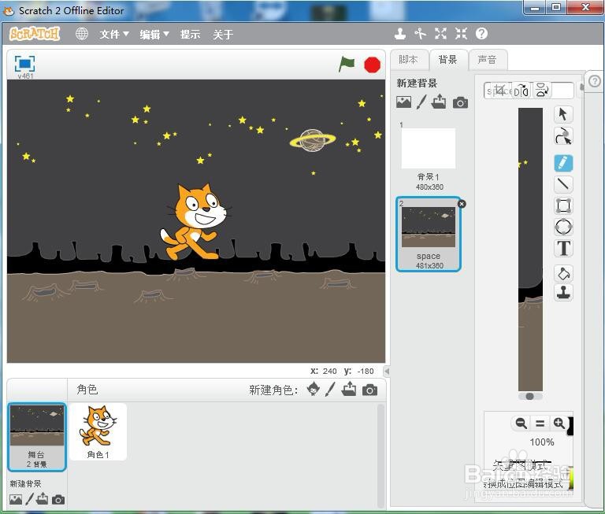
Task: Select the Rectangle tool
Action: coord(563,205)
